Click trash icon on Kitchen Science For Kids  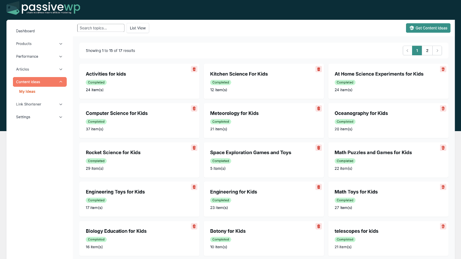[x=319, y=69]
